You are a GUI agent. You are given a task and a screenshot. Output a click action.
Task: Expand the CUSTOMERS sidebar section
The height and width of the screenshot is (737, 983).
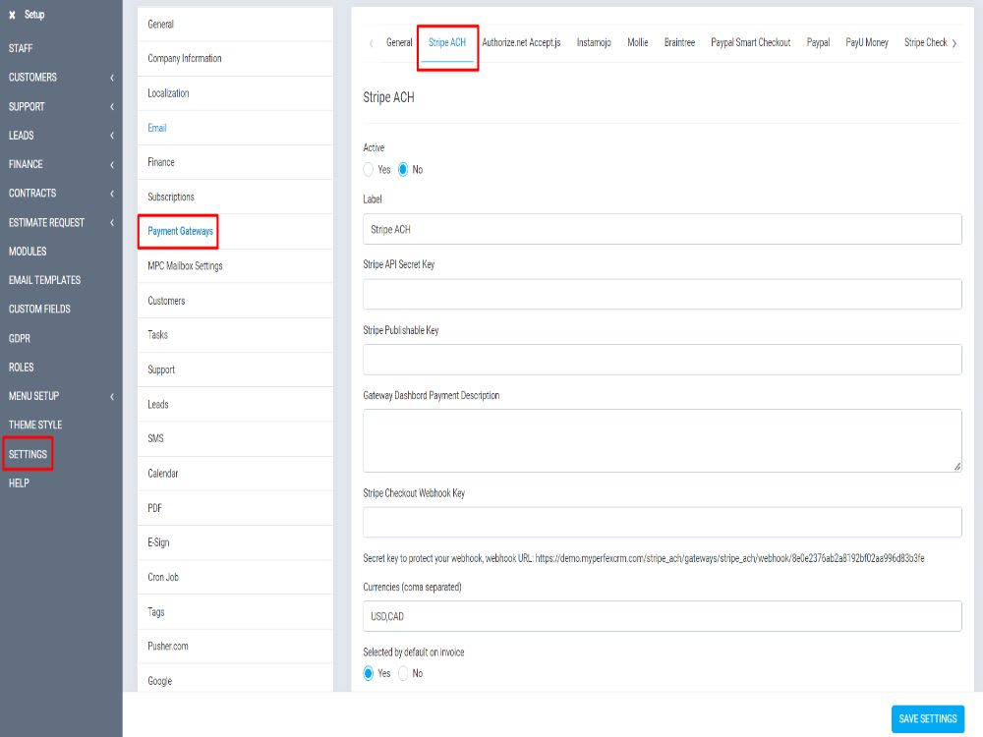pos(32,77)
